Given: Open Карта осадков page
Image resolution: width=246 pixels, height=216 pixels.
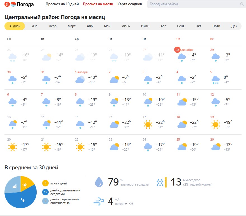Looking at the screenshot, I should click(130, 4).
